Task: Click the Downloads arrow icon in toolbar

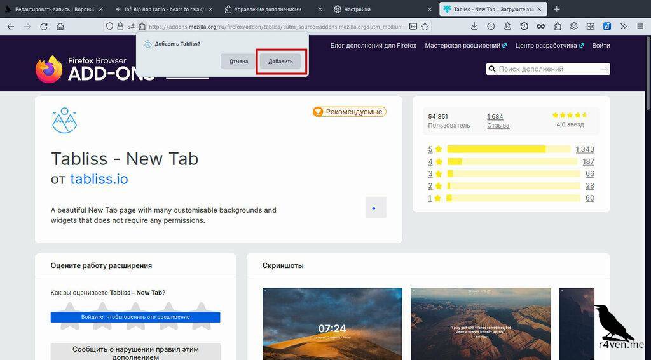Action: [x=474, y=27]
